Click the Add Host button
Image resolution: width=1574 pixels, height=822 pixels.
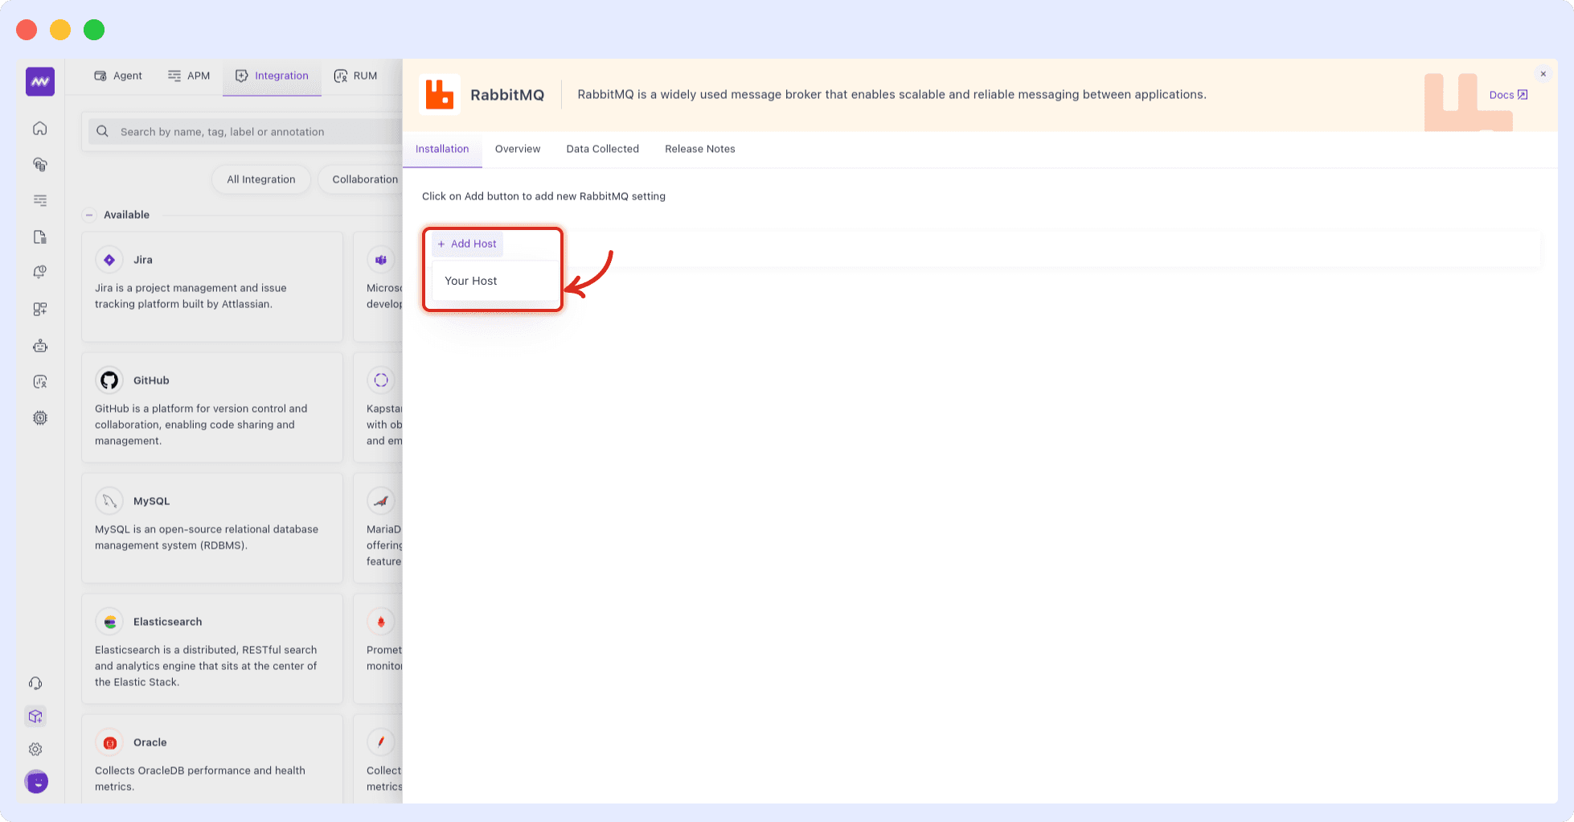click(x=466, y=244)
